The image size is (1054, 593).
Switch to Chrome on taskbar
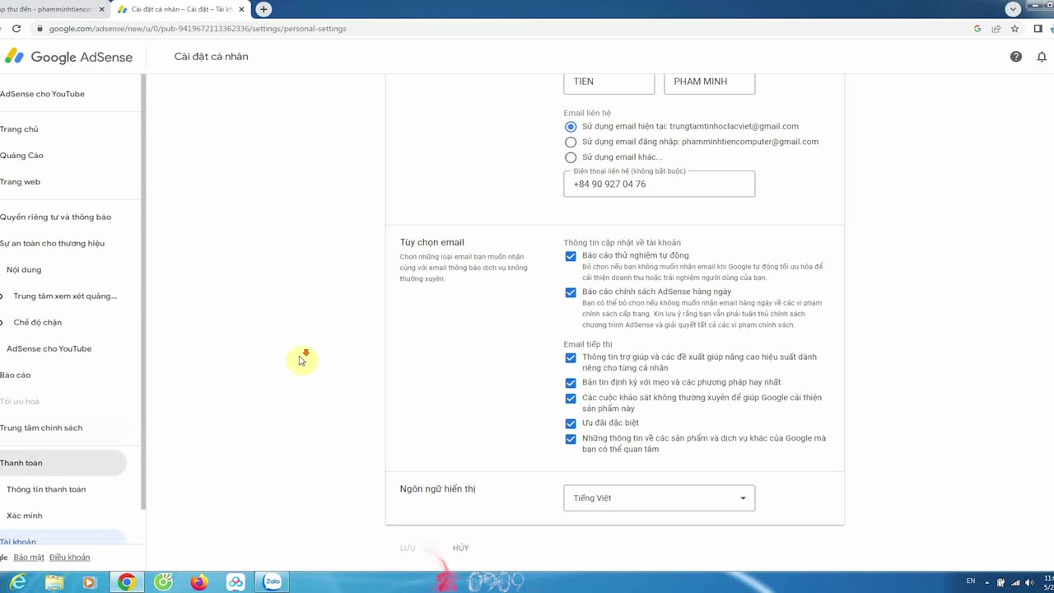pos(127,582)
